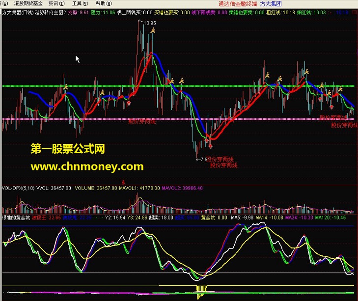Click the MA24: -10.33 value
The width and height of the screenshot is (358, 301).
[299, 218]
